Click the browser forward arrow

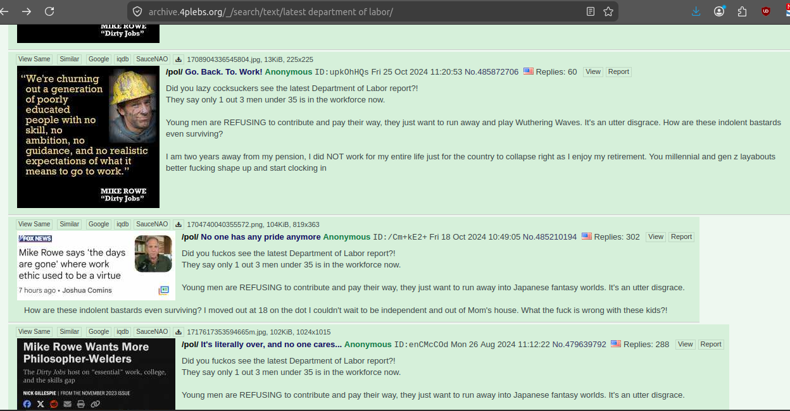pyautogui.click(x=27, y=11)
